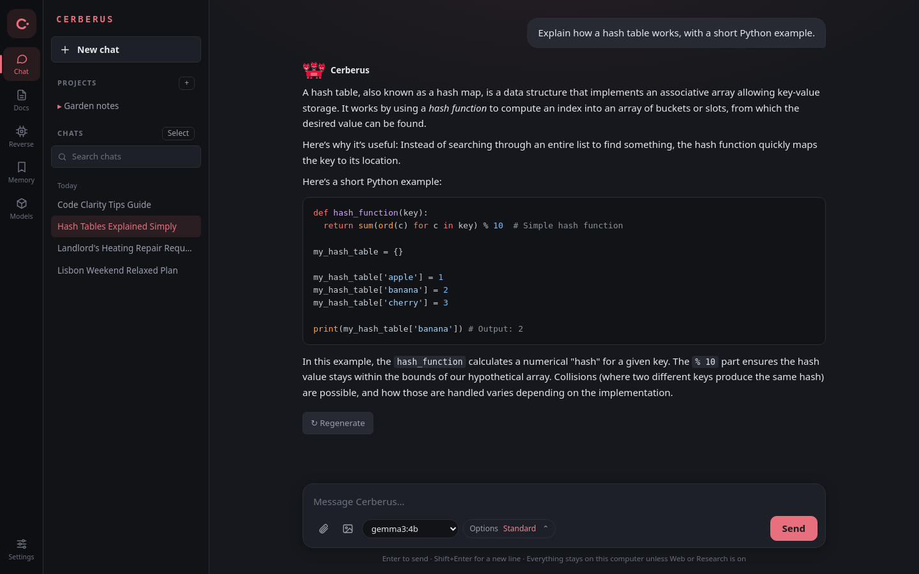Open the Hash Tables Explained Simply chat
The height and width of the screenshot is (574, 919).
(x=126, y=226)
